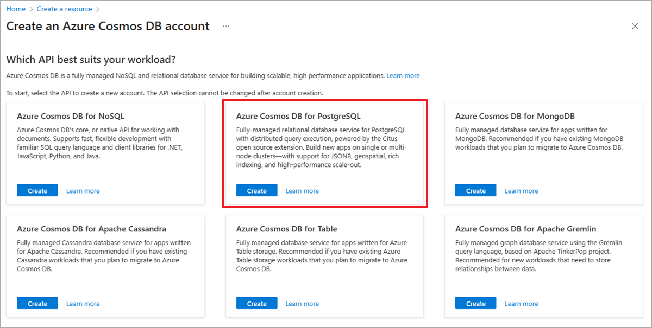Click the more actions ellipsis icon
Image resolution: width=652 pixels, height=328 pixels.
(x=225, y=26)
